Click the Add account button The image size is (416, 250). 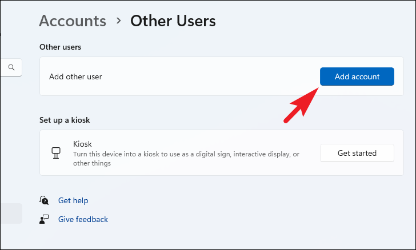click(357, 76)
